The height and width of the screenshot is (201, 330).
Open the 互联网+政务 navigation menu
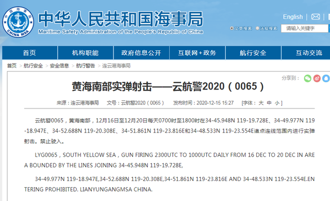(x=197, y=52)
